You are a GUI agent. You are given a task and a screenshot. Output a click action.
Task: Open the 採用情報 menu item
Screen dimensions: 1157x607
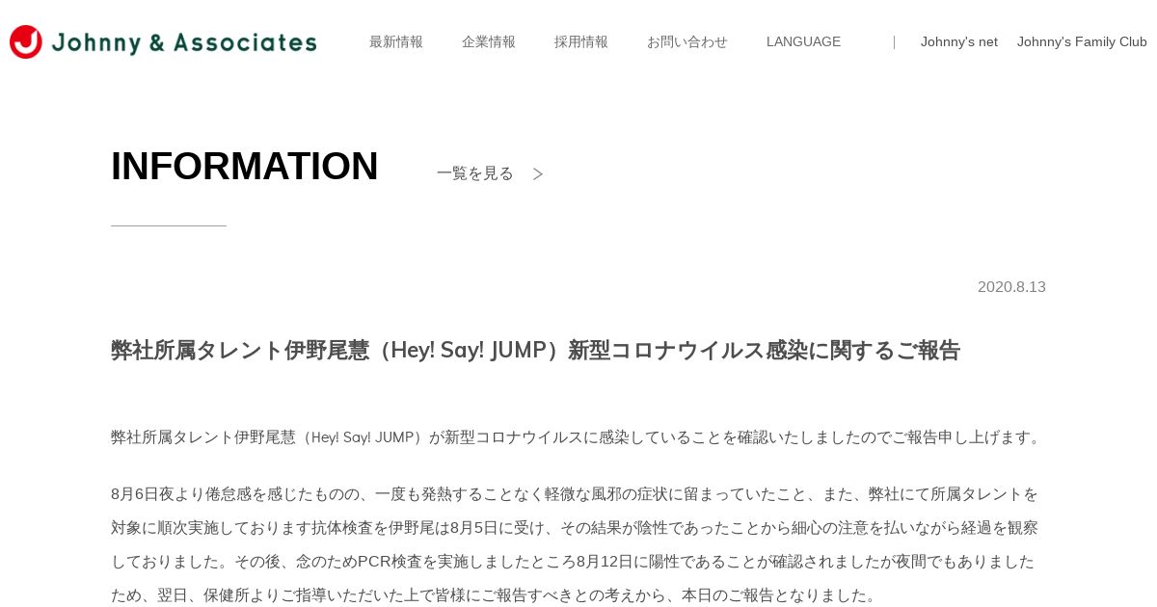(581, 42)
